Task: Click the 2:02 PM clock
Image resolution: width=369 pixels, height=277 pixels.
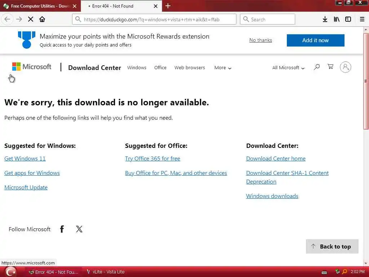Action: click(357, 272)
